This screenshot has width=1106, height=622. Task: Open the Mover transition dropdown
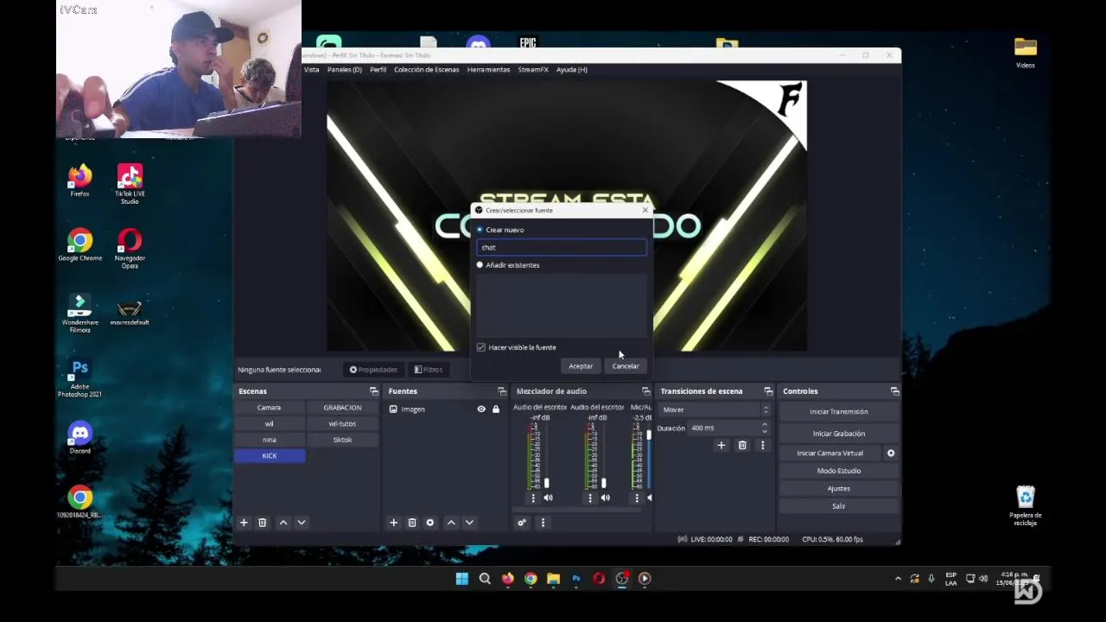pyautogui.click(x=715, y=409)
